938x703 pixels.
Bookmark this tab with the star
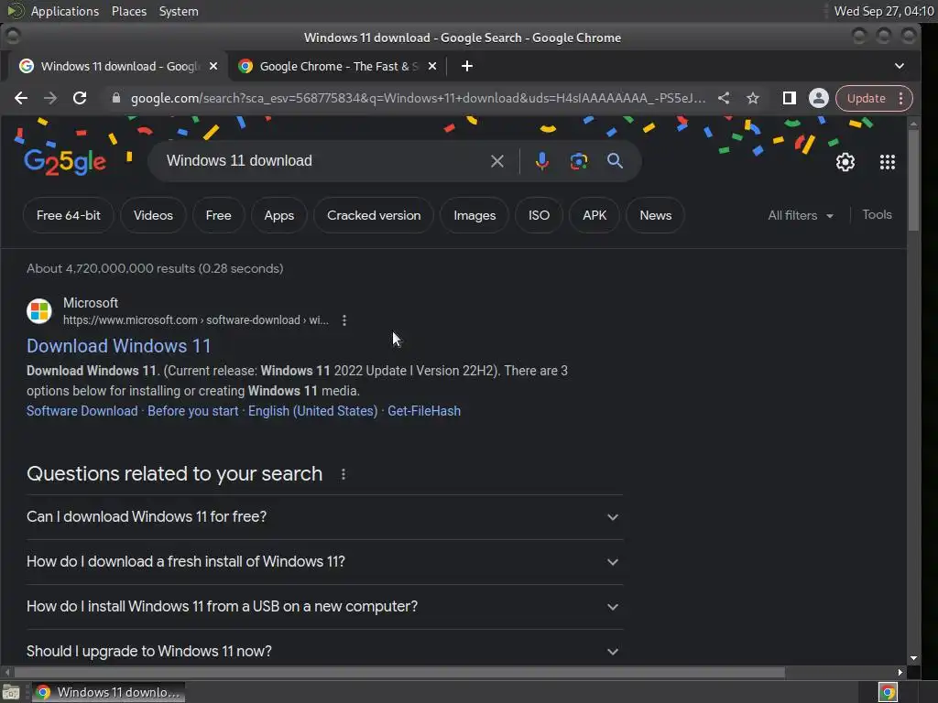click(753, 98)
